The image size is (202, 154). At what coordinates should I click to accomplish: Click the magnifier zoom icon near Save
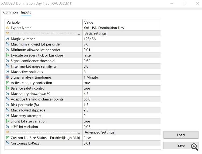click(x=194, y=146)
